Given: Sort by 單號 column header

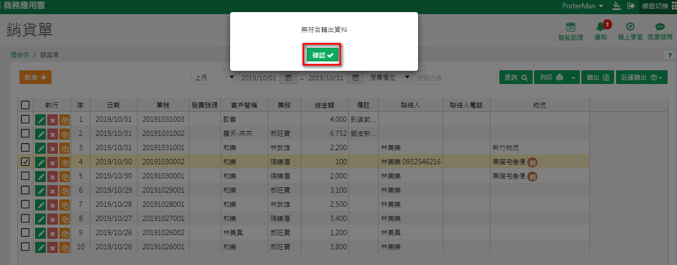Looking at the screenshot, I should 163,105.
